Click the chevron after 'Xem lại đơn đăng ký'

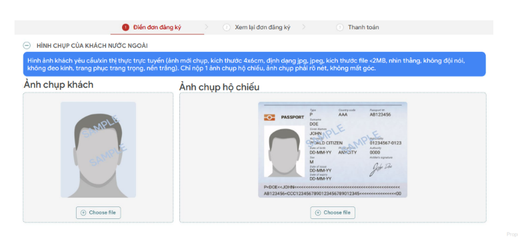tap(304, 27)
